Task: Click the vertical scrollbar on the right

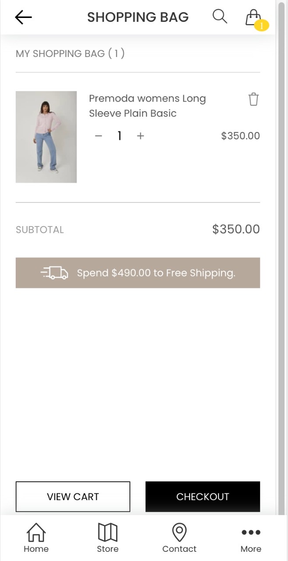Action: click(282, 259)
